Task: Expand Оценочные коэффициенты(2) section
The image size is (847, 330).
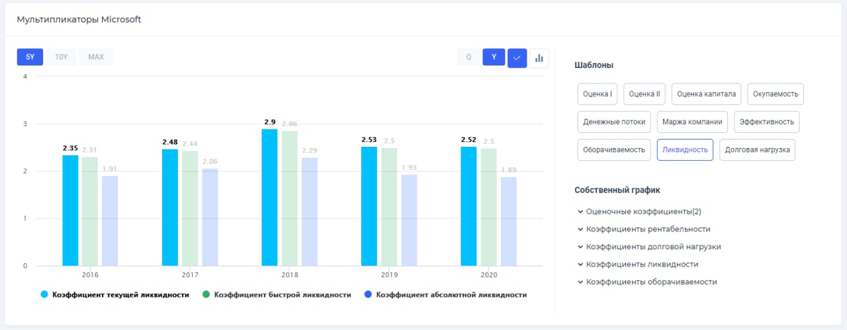Action: 639,212
